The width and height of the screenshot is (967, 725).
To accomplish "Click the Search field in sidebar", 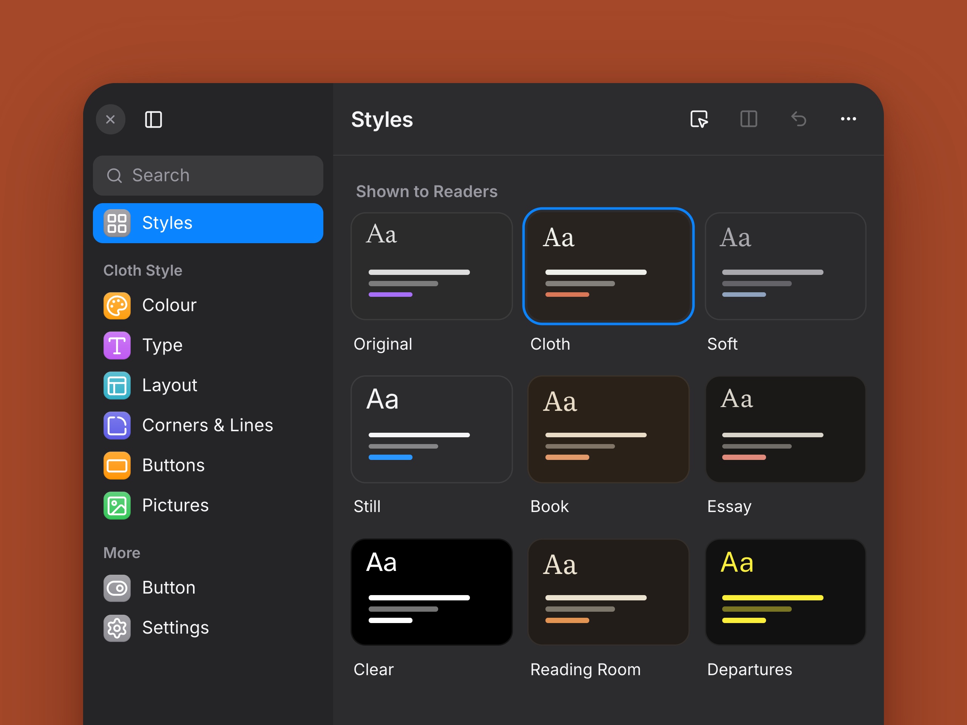I will point(208,175).
